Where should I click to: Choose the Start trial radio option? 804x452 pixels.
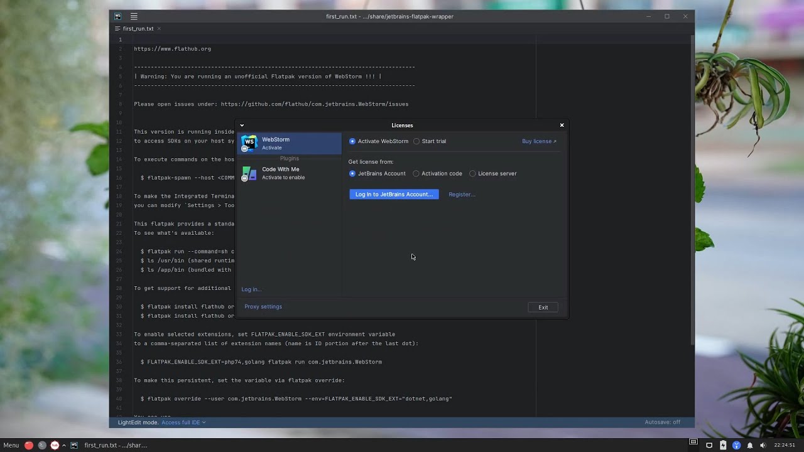(430, 141)
